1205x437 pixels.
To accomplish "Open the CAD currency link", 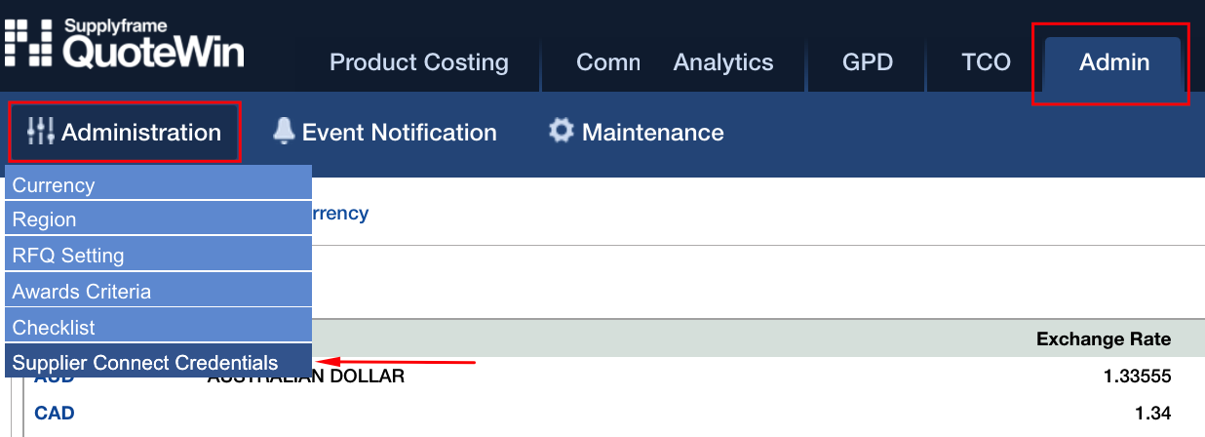I will coord(55,413).
